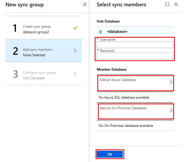Click the <database> hub name

point(117,32)
